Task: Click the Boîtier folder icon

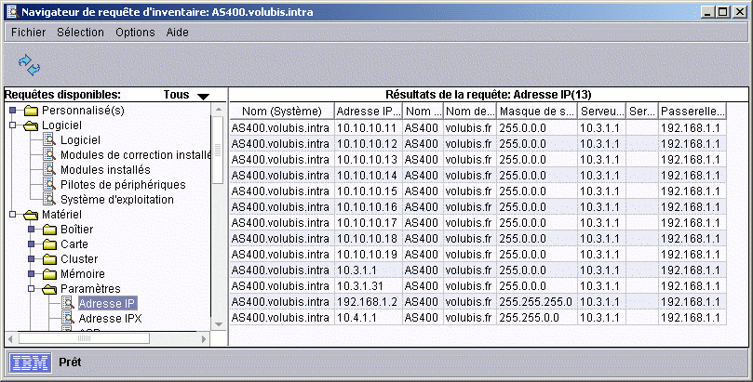Action: tap(50, 230)
